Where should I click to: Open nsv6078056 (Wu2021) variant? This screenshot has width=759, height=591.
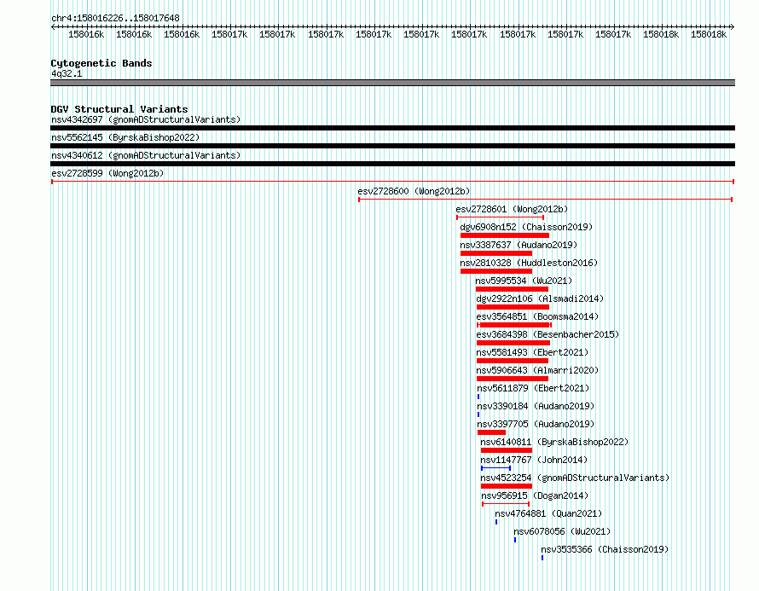pyautogui.click(x=562, y=531)
